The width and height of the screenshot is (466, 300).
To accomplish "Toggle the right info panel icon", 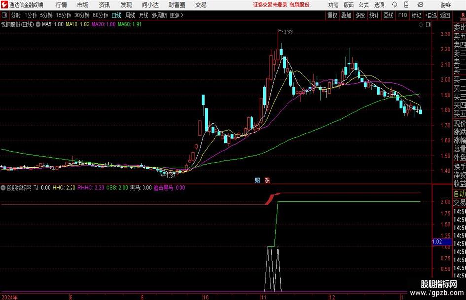I will [428, 25].
